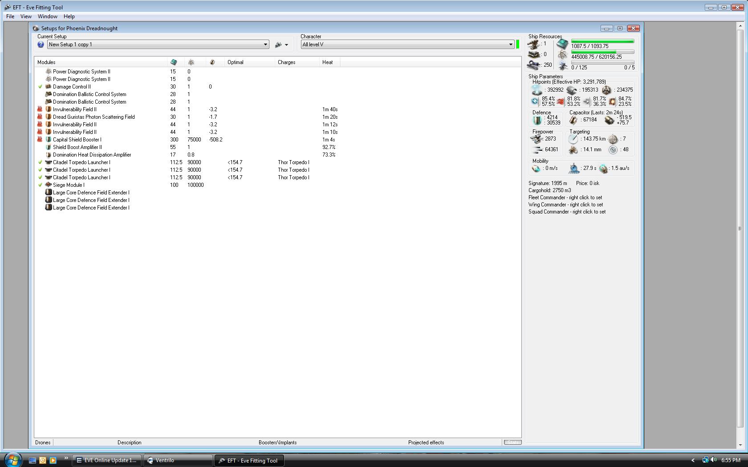The width and height of the screenshot is (748, 467).
Task: Open the Help menu
Action: tap(69, 16)
